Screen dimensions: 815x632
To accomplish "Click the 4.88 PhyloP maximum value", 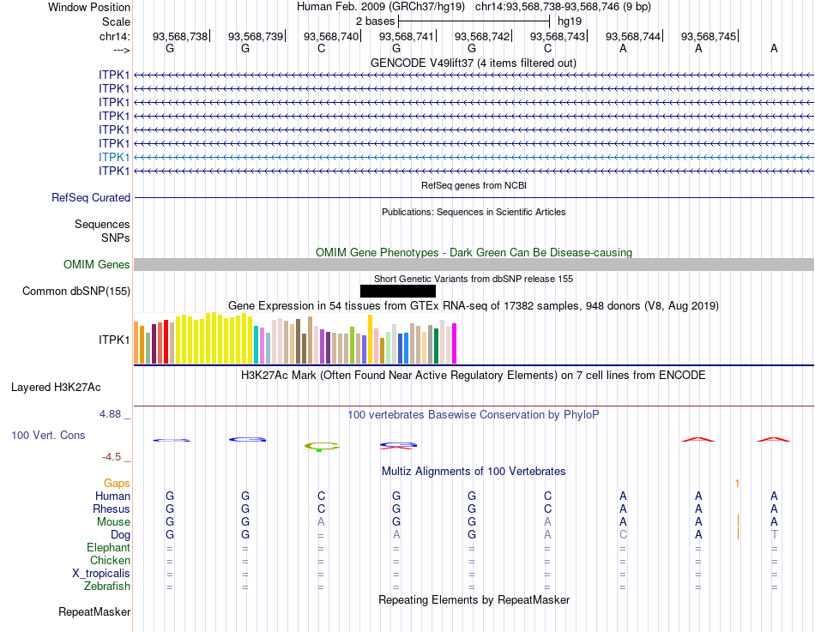I will coord(110,414).
